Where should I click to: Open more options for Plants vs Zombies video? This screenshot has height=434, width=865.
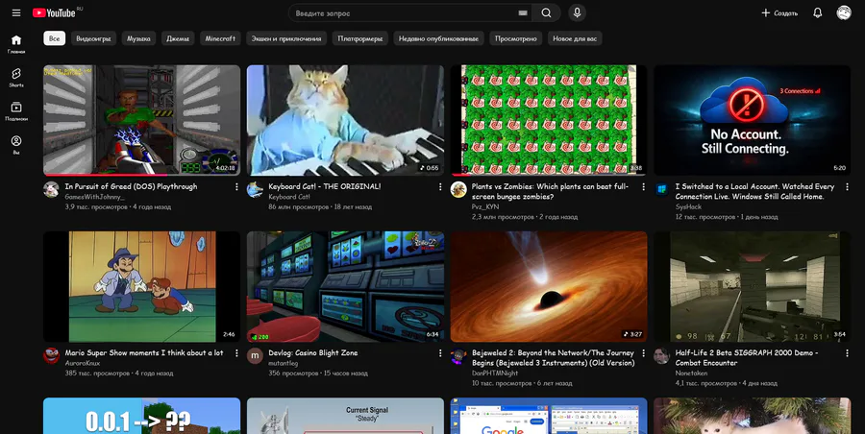click(643, 187)
